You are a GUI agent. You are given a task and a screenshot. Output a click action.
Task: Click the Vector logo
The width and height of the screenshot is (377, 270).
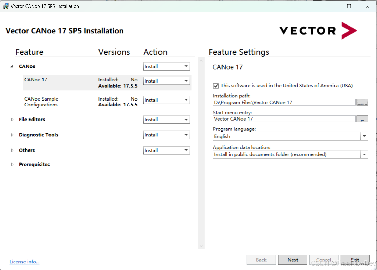coord(318,30)
